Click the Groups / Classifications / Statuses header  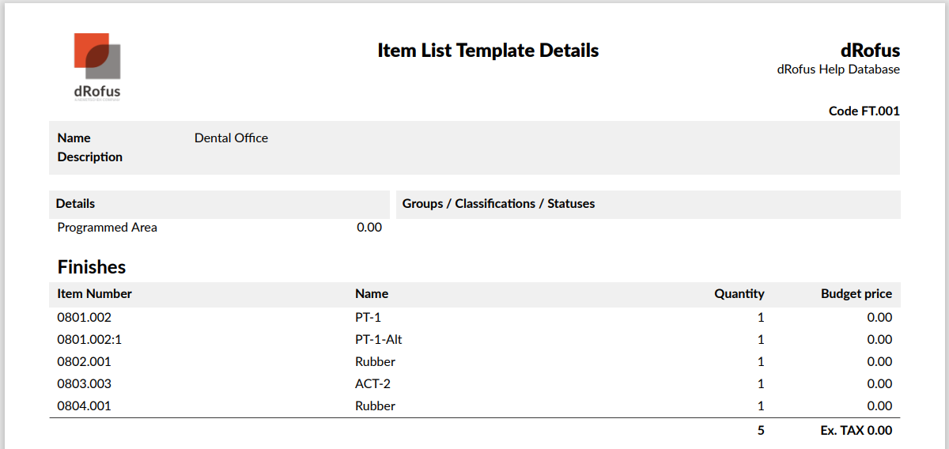point(498,204)
